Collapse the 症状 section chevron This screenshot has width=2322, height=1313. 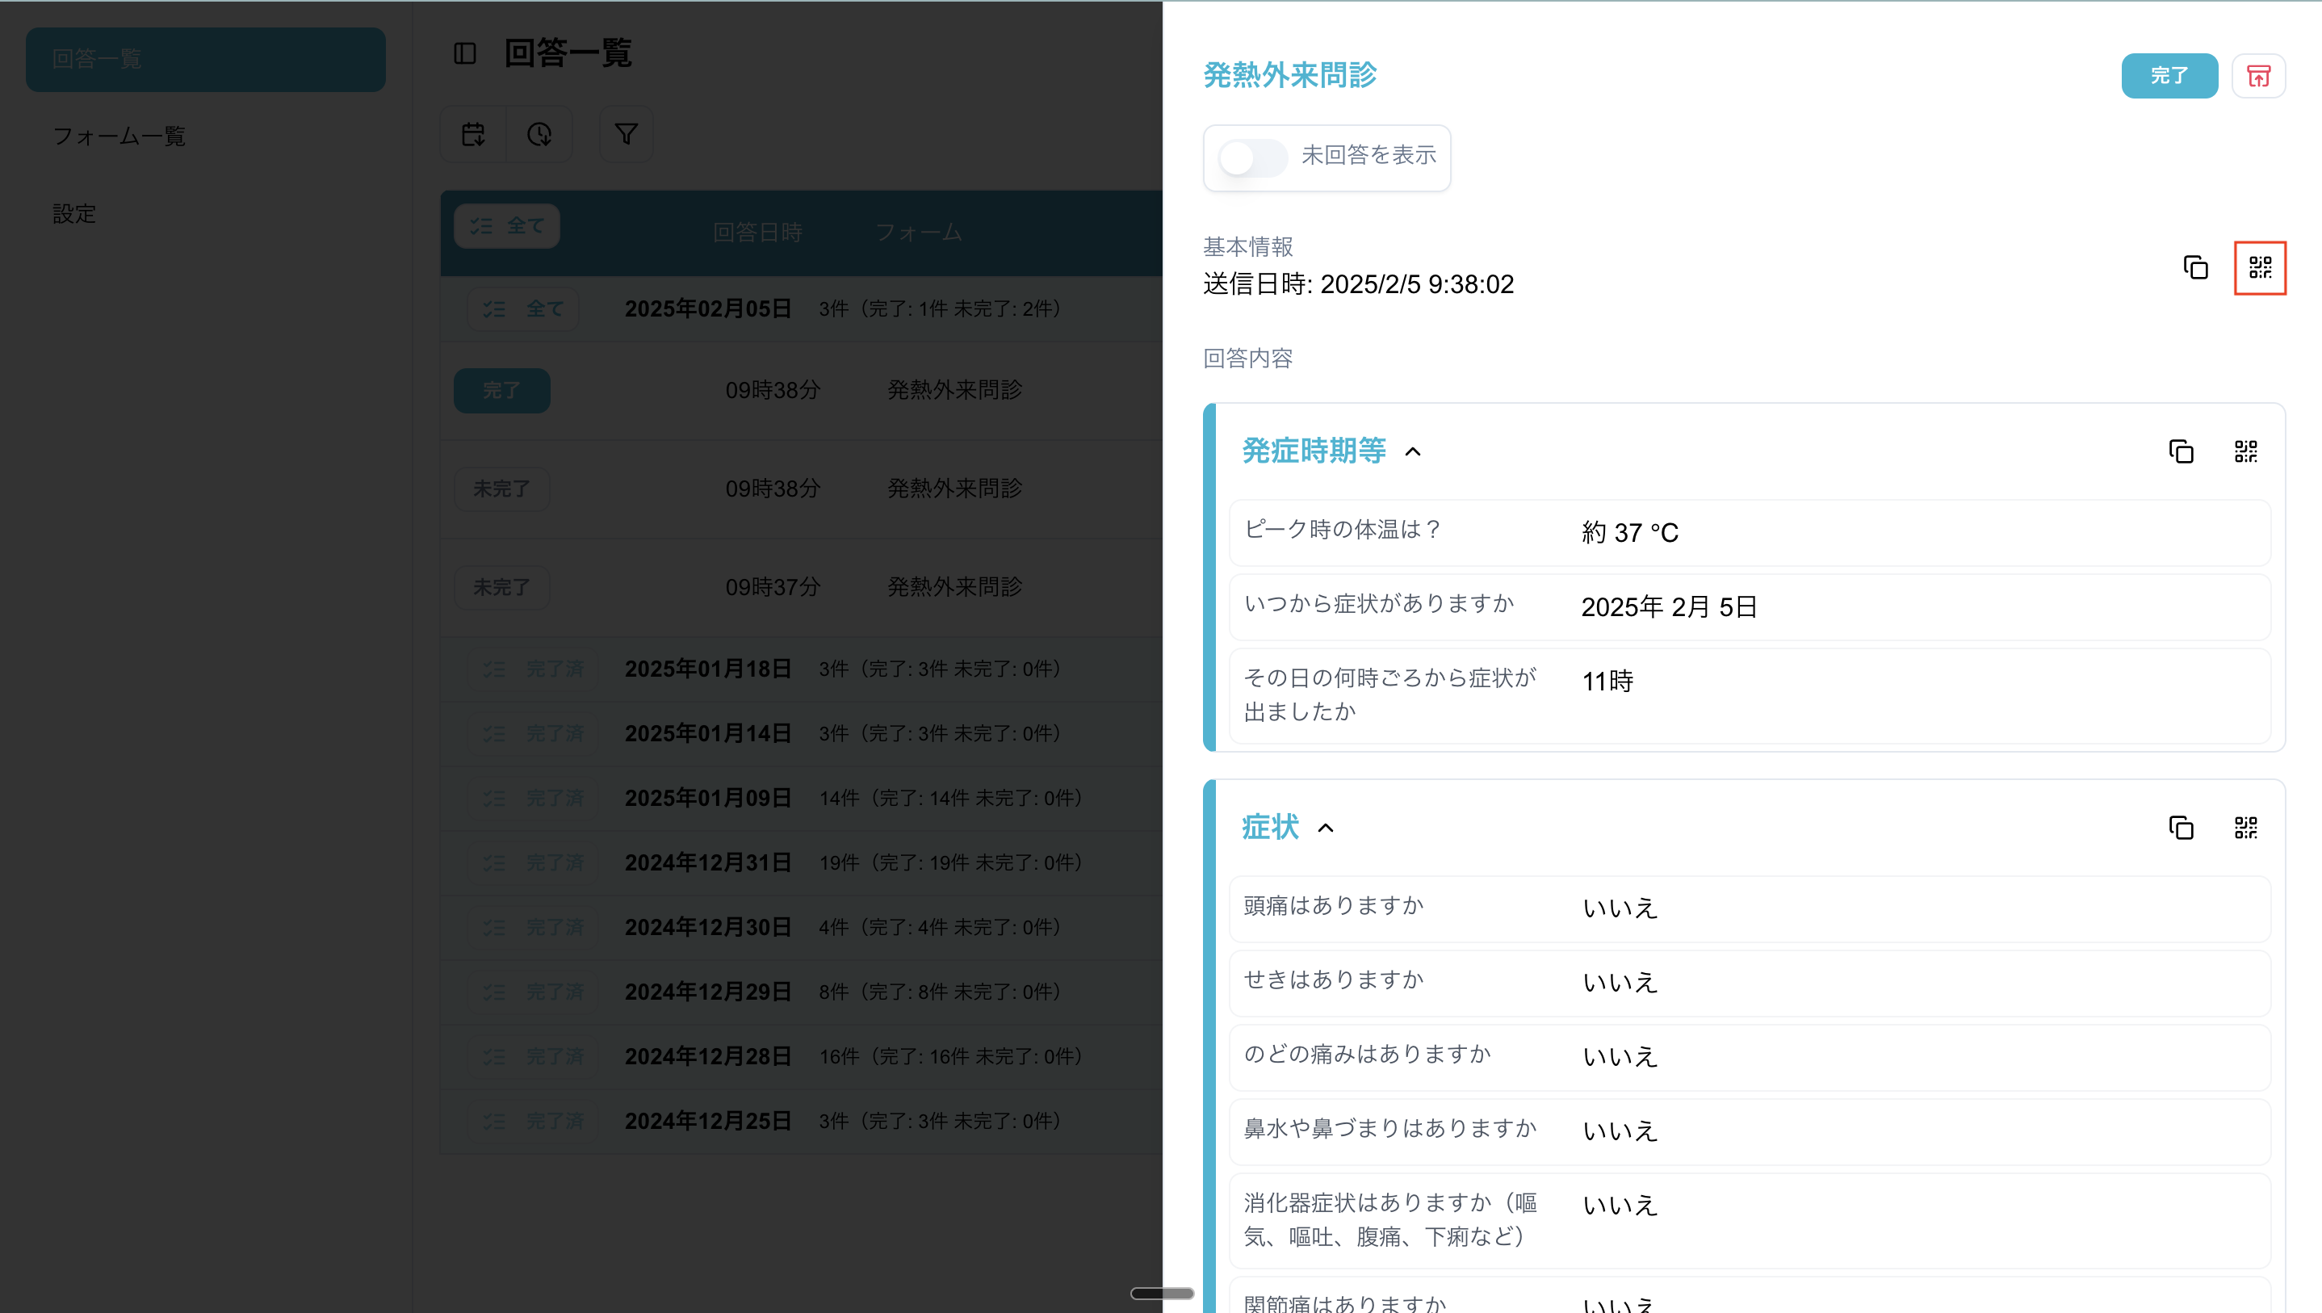(x=1325, y=828)
